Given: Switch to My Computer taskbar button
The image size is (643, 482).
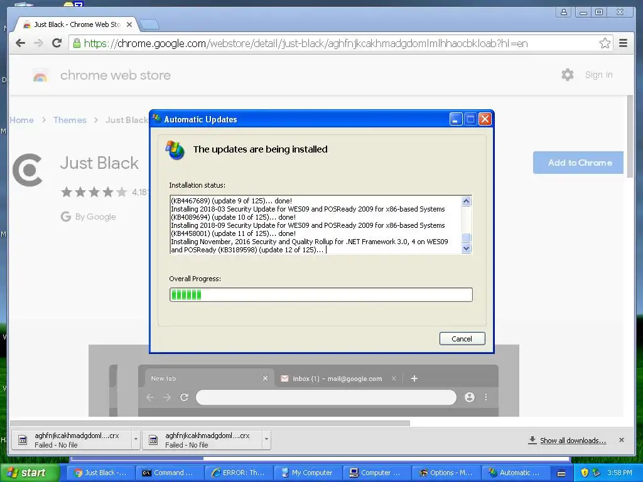Looking at the screenshot, I should (x=308, y=473).
